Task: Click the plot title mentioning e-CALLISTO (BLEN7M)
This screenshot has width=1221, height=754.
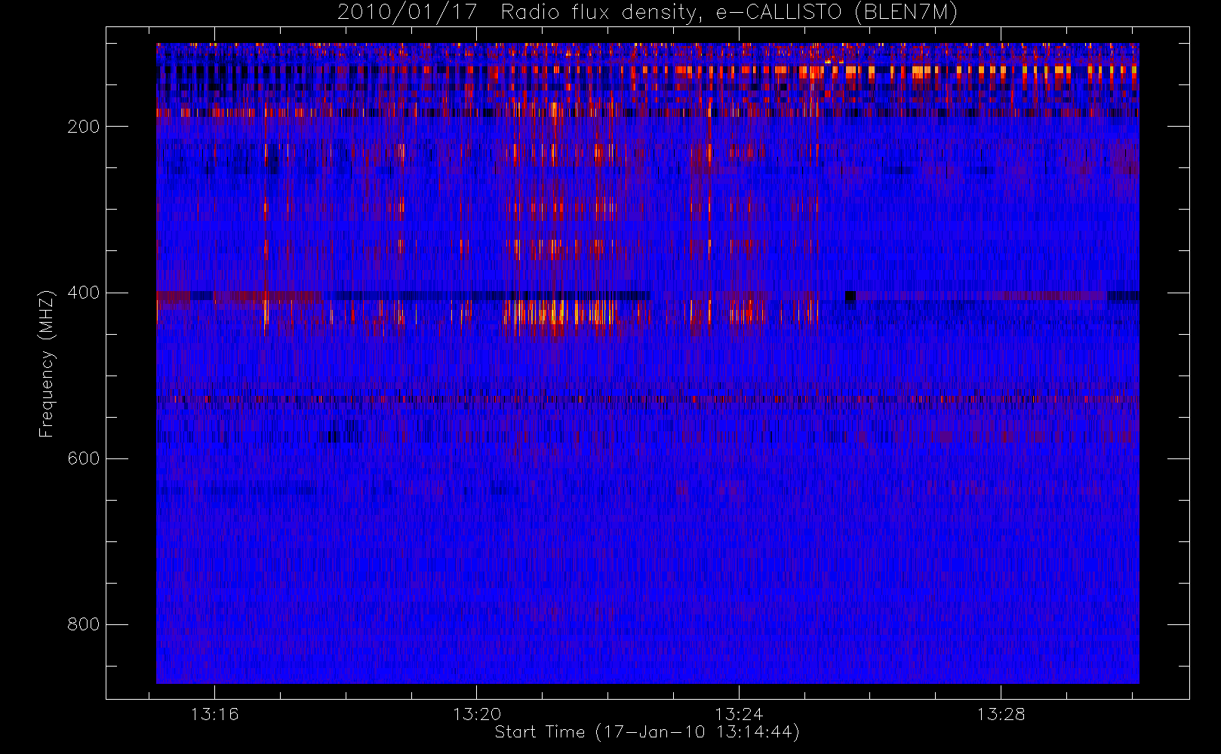Action: pyautogui.click(x=647, y=12)
